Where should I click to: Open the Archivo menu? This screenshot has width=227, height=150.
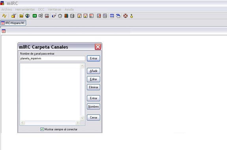point(7,9)
